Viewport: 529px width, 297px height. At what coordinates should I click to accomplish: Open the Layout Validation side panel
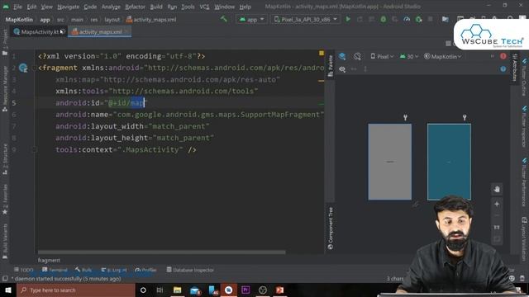pos(524,238)
